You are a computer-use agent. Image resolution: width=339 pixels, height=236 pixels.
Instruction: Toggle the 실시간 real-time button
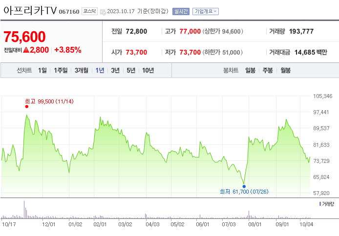[181, 11]
